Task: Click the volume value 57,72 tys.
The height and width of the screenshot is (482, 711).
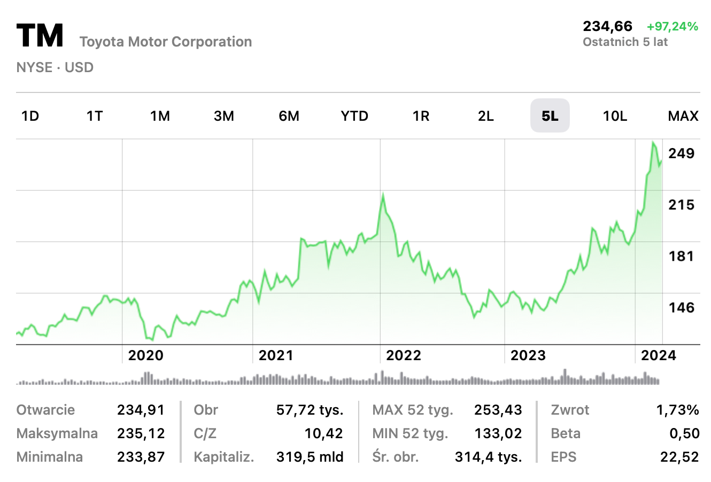Action: 310,410
